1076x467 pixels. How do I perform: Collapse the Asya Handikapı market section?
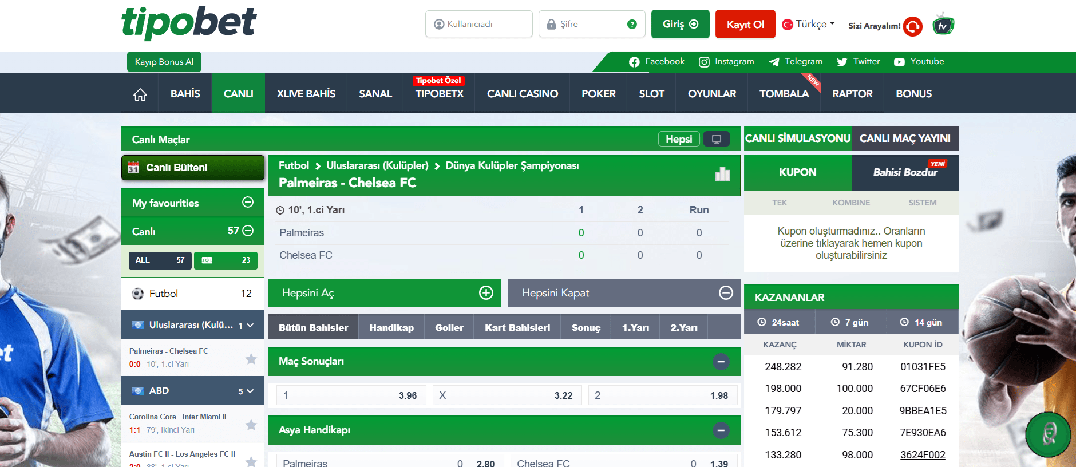(x=721, y=430)
